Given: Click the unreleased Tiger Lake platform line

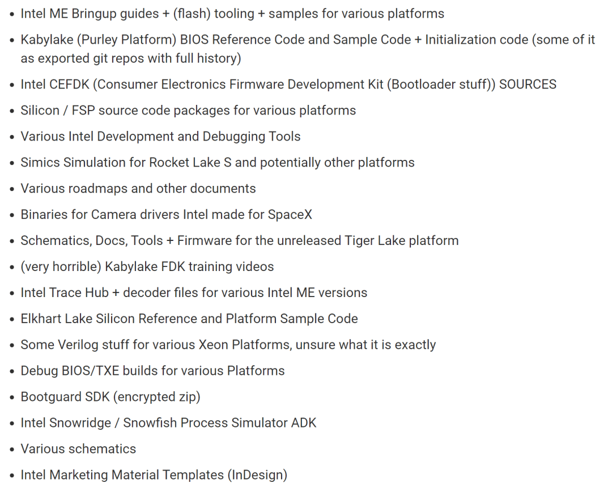Looking at the screenshot, I should (x=239, y=240).
